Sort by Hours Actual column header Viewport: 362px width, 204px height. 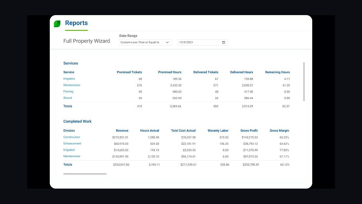tap(150, 131)
